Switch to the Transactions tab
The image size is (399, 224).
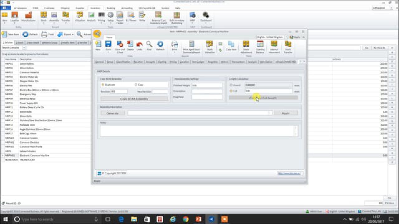coord(238,62)
